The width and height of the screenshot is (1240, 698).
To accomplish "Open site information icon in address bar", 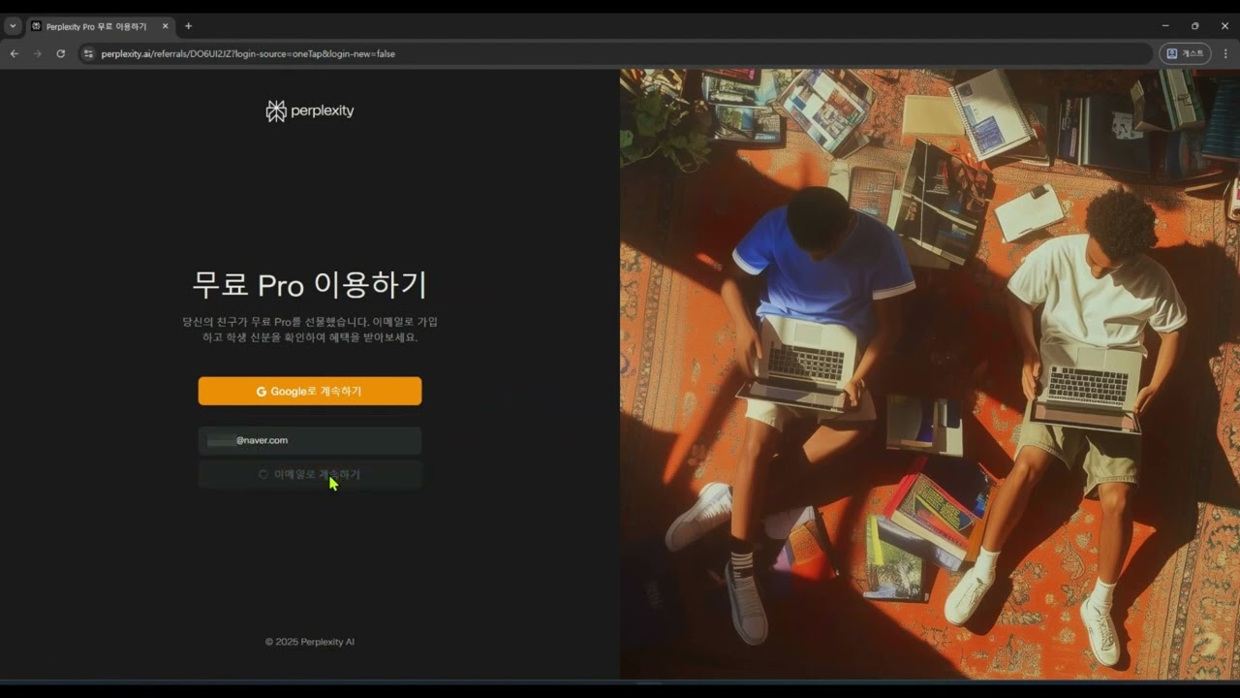I will coord(88,53).
